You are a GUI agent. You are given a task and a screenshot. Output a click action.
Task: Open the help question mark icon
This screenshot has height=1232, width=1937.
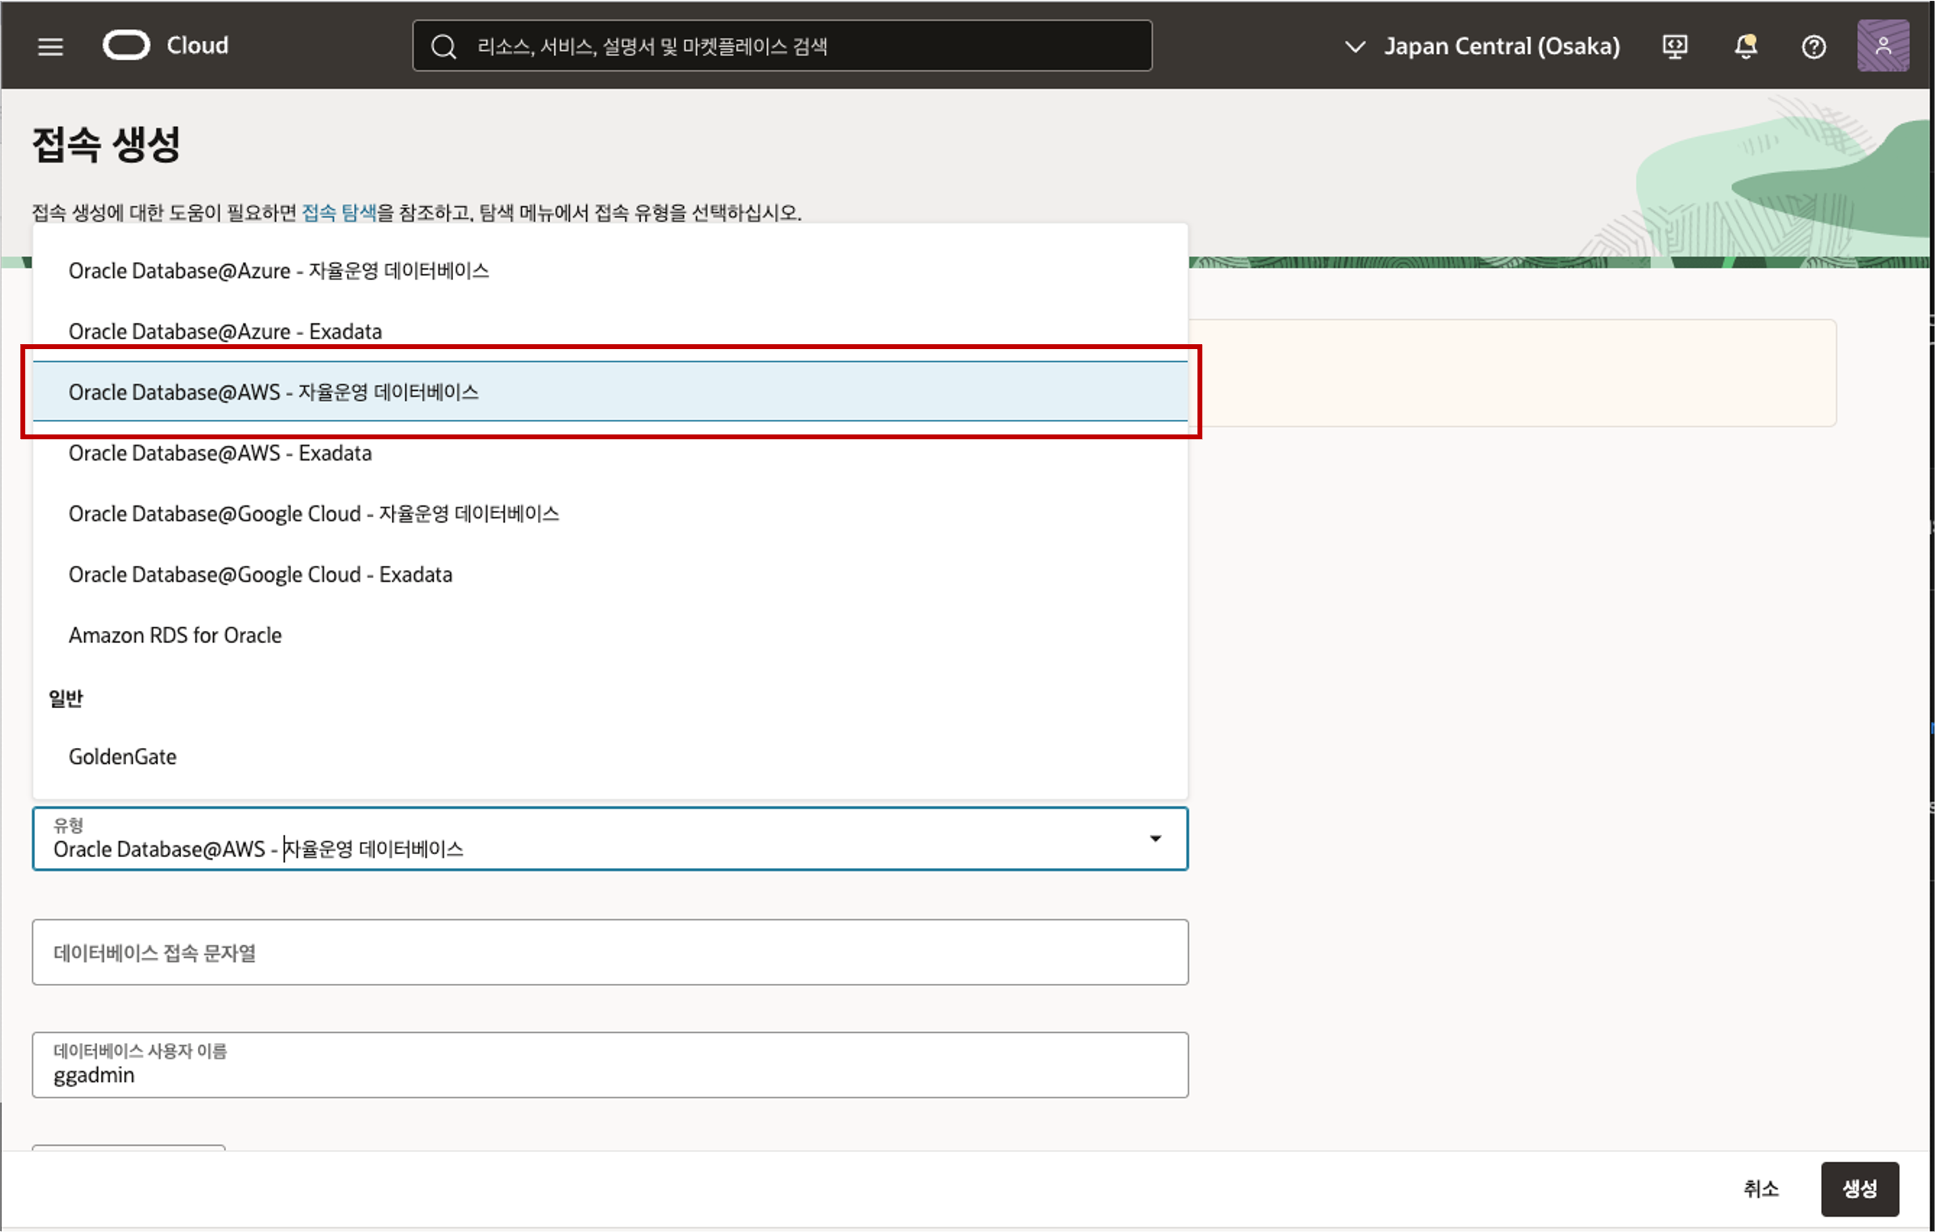[x=1813, y=47]
